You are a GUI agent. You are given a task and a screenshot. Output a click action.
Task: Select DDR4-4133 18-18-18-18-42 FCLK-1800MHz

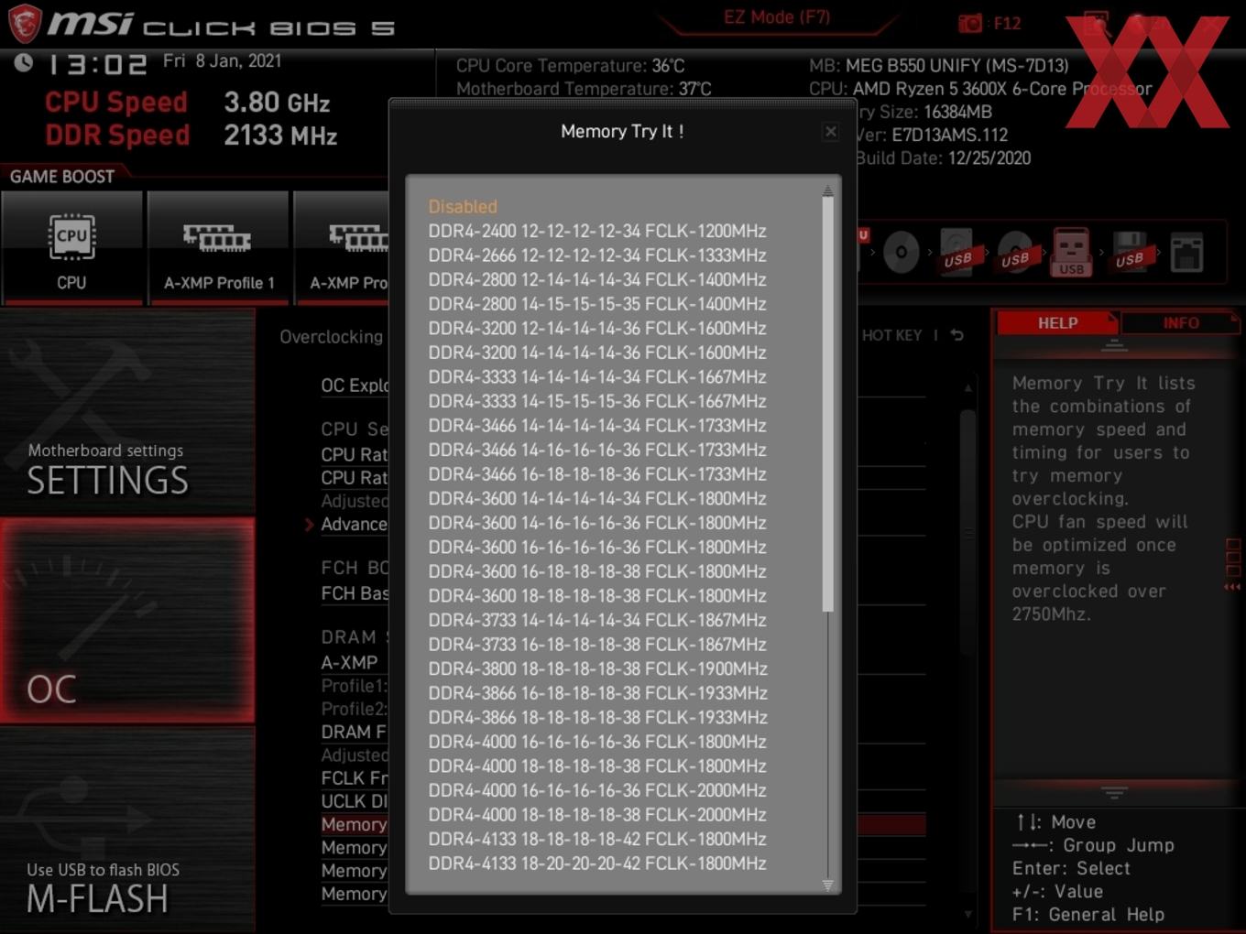click(x=597, y=839)
